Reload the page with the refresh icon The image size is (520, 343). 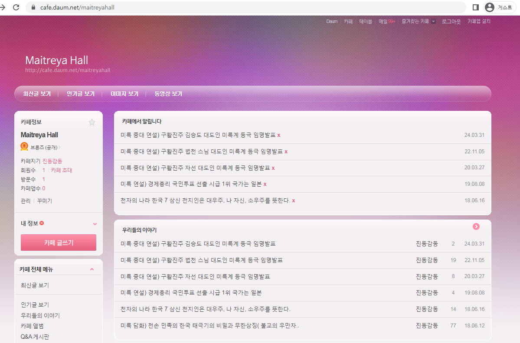[16, 7]
